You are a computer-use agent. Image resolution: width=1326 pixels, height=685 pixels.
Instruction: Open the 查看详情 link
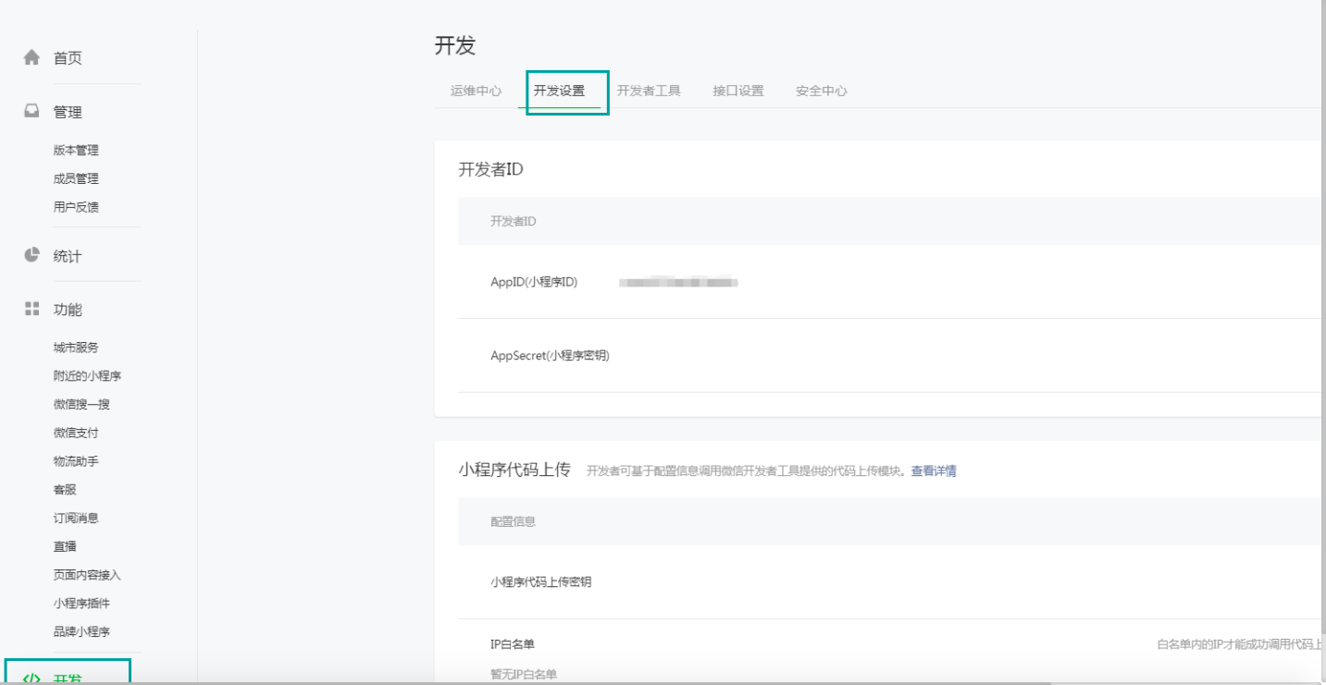pyautogui.click(x=934, y=471)
